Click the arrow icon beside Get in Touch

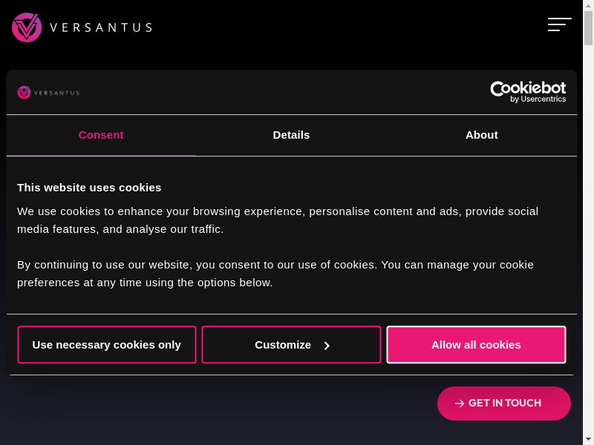click(460, 403)
